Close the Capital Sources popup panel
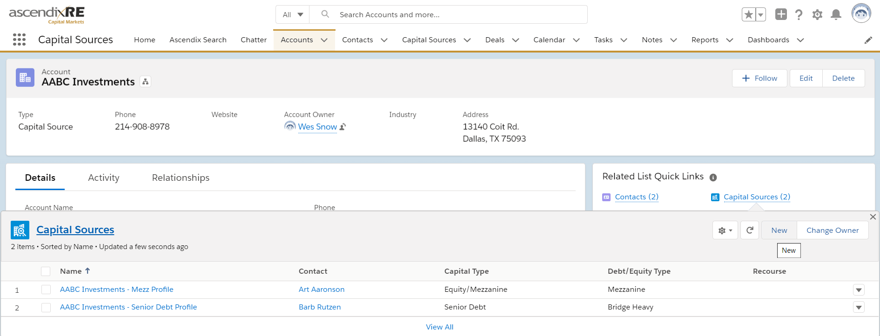 tap(873, 217)
